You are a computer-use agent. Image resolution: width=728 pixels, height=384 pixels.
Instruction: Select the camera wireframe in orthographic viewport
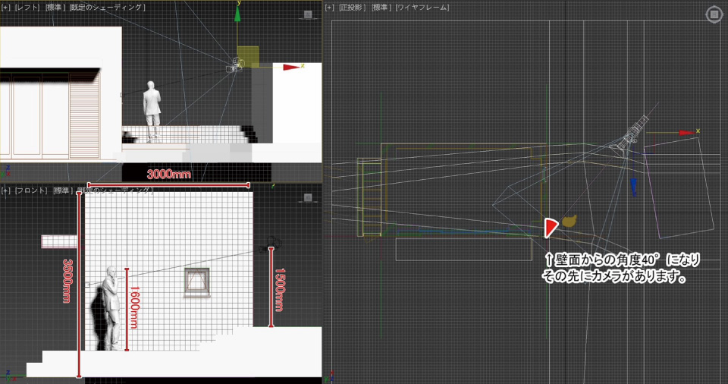tap(629, 135)
